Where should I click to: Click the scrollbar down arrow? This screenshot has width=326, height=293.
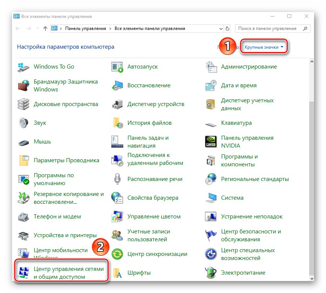click(311, 278)
